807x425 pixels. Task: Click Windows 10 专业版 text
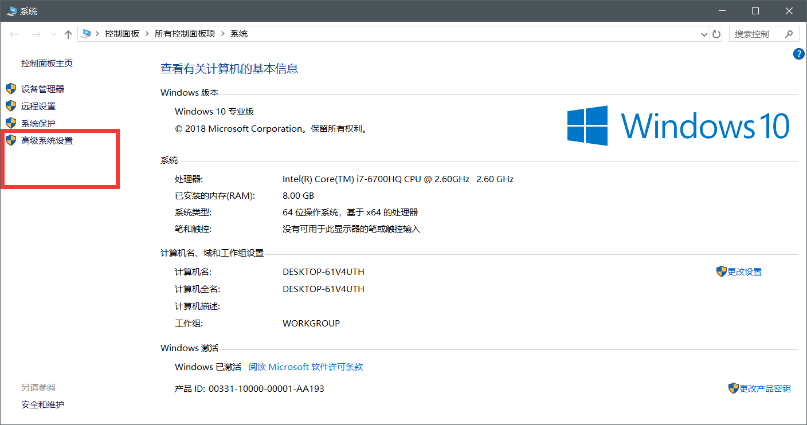(214, 111)
